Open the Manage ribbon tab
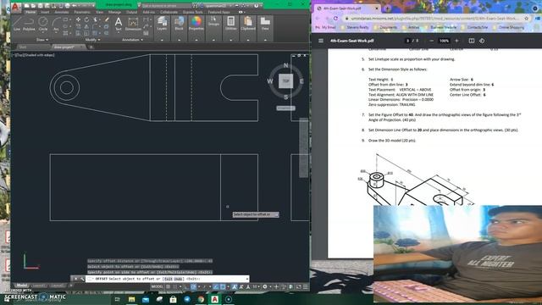This screenshot has height=305, width=542. pos(115,12)
